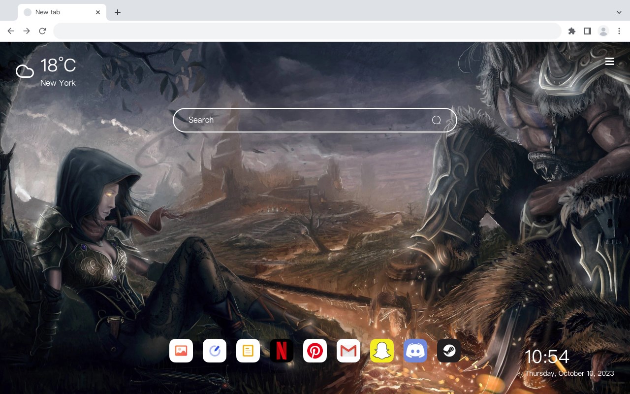Close the New tab tab

[98, 12]
